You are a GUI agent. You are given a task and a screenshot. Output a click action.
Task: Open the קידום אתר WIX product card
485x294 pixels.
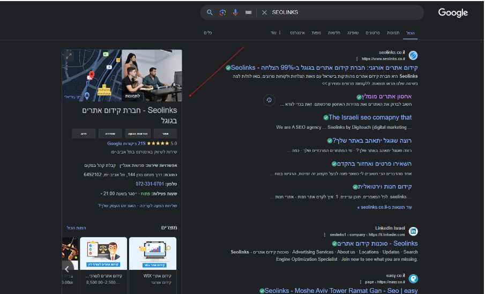click(153, 265)
